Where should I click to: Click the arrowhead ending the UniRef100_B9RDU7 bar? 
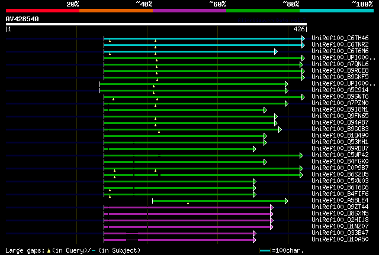click(x=254, y=149)
